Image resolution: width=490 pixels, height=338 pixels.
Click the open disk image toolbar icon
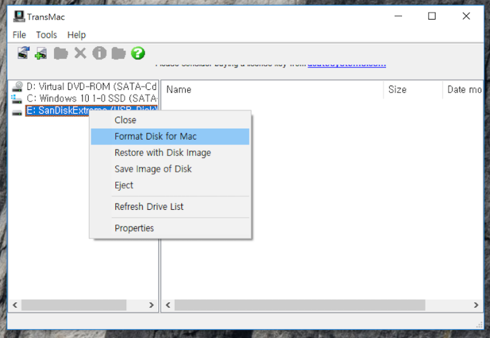pos(23,53)
